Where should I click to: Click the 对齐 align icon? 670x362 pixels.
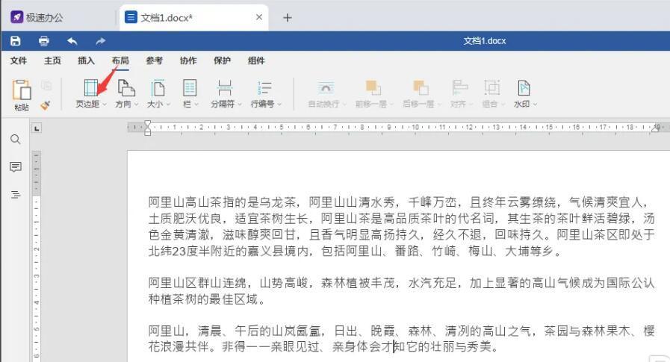coord(460,87)
